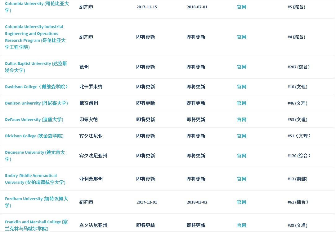Open the DePauw University (迪堡大学) link

(34, 120)
